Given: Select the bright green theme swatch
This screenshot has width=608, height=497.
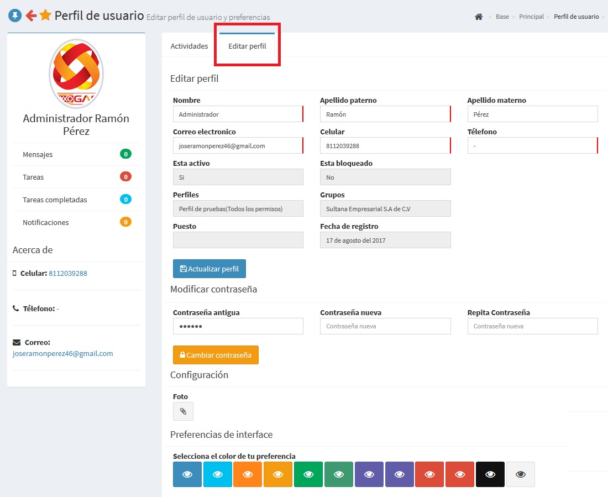Looking at the screenshot, I should click(308, 474).
